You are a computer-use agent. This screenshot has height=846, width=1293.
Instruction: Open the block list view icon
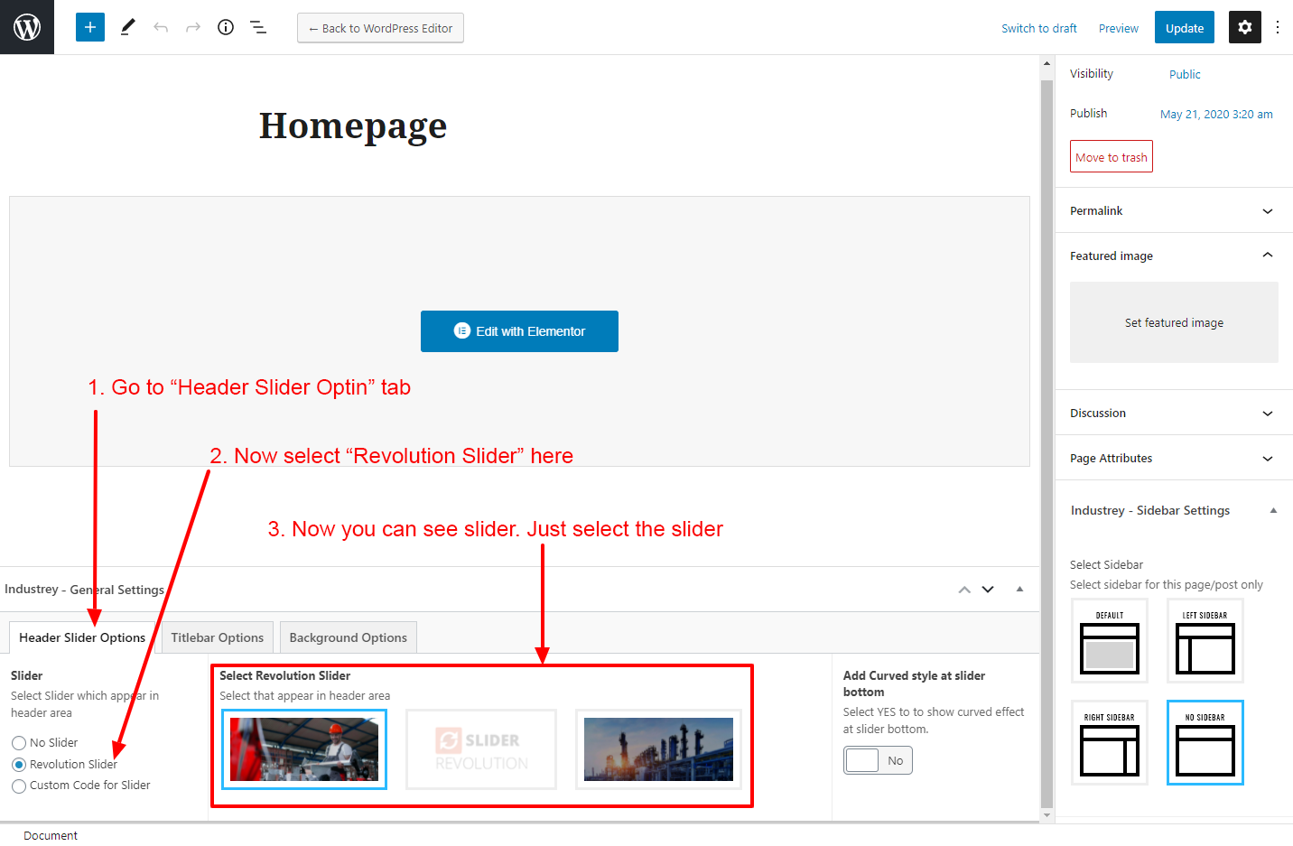(x=258, y=27)
